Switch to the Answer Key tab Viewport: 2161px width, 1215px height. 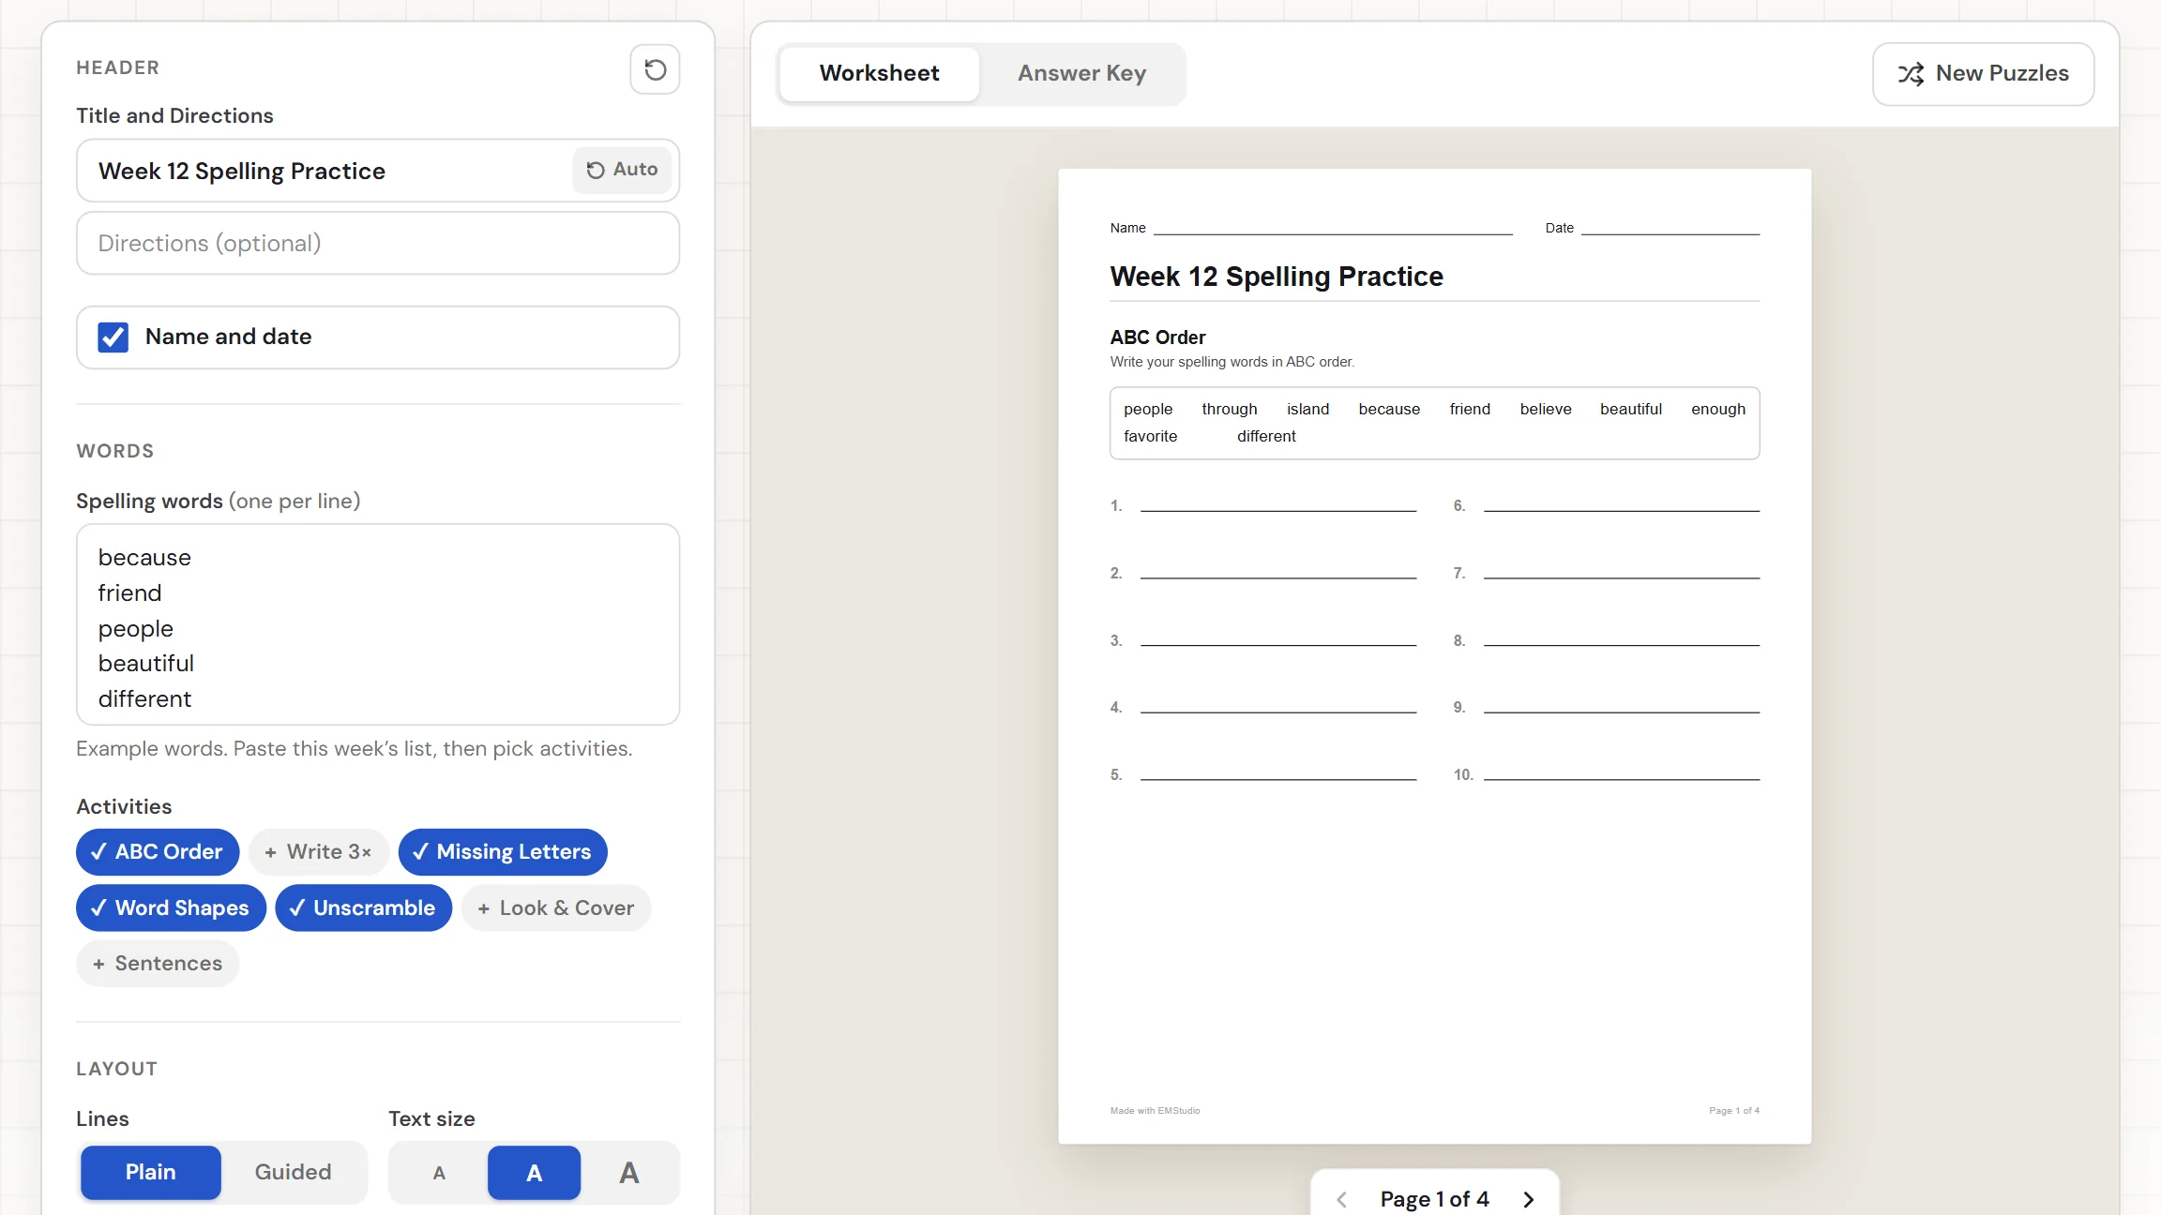[1081, 73]
